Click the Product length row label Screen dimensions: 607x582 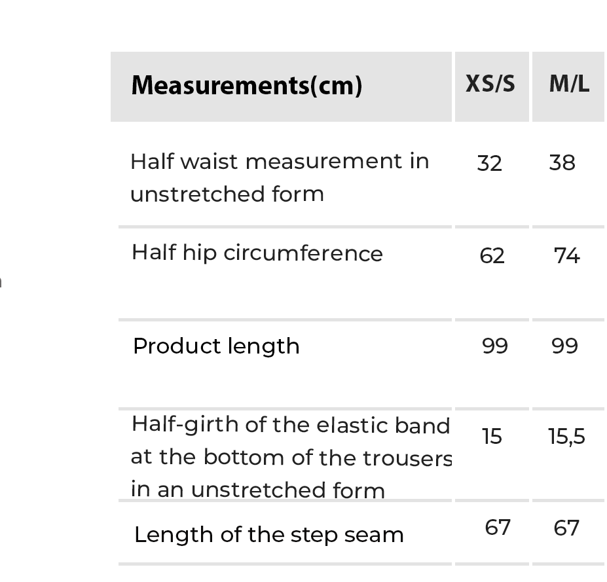pyautogui.click(x=216, y=346)
